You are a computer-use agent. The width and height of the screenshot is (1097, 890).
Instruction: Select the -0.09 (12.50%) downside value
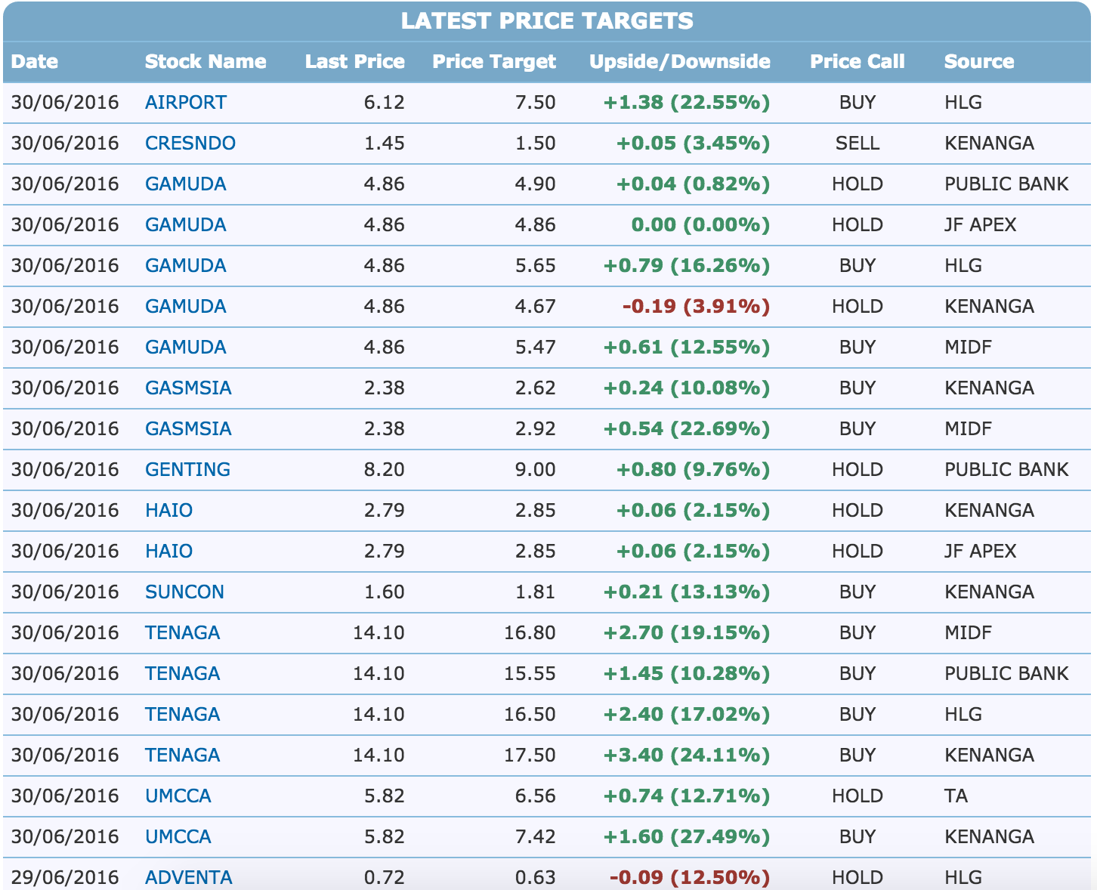(x=689, y=878)
